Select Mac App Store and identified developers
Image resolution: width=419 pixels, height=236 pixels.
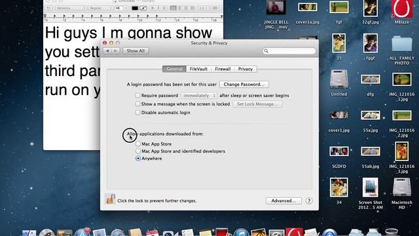[138, 151]
